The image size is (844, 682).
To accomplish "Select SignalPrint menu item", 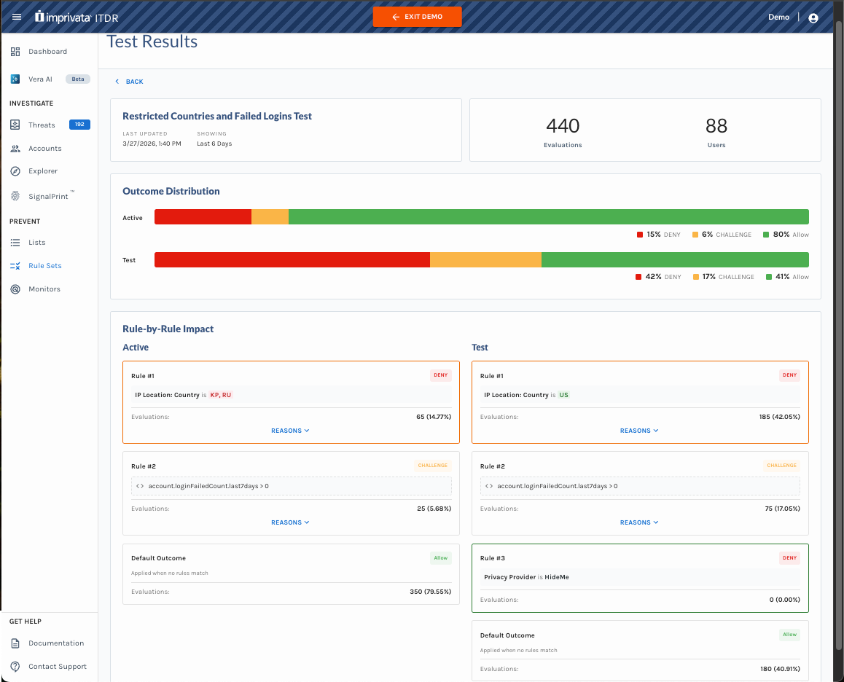I will pyautogui.click(x=50, y=196).
